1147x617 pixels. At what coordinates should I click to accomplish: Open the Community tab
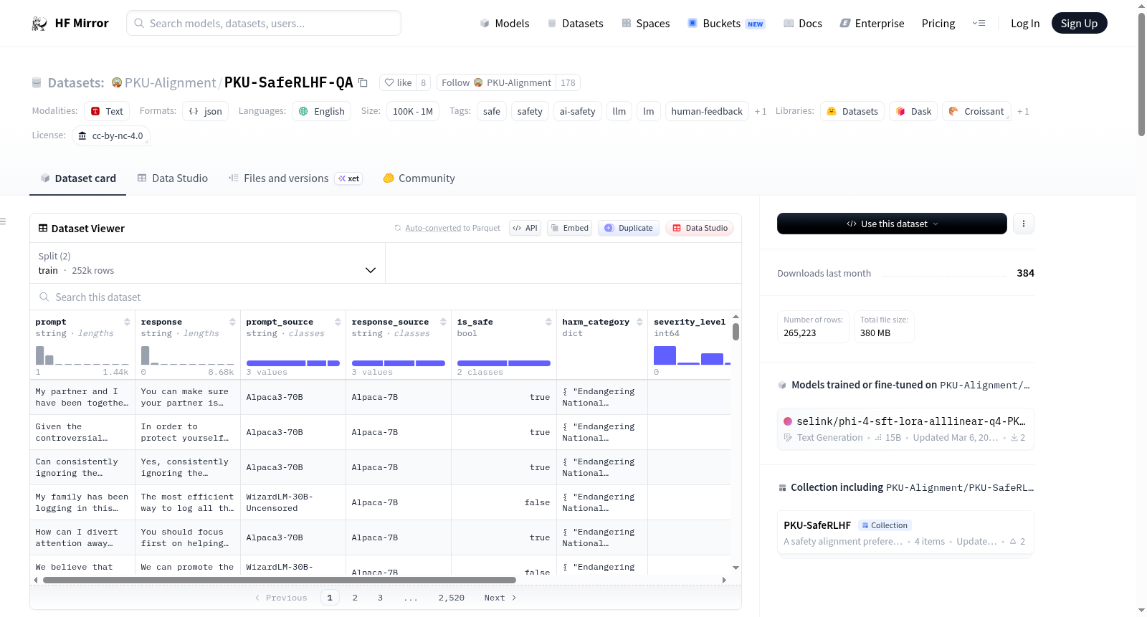point(419,178)
